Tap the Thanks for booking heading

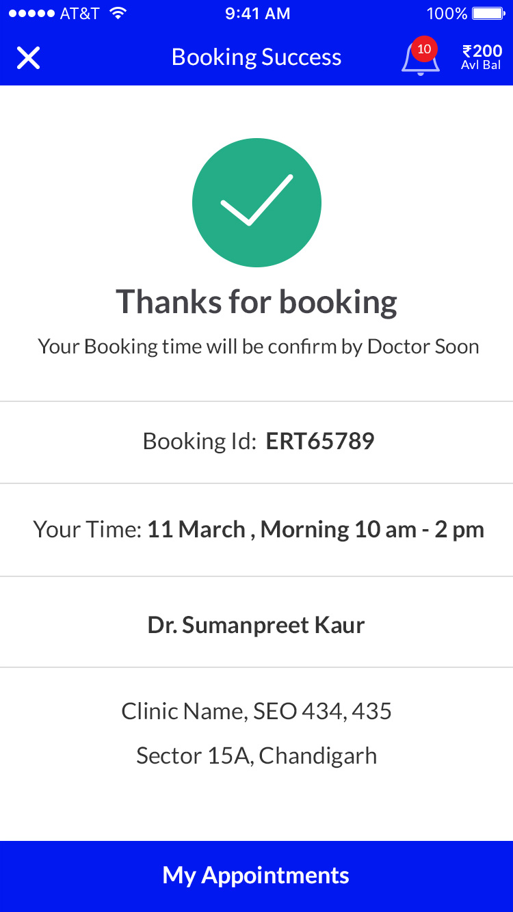256,301
